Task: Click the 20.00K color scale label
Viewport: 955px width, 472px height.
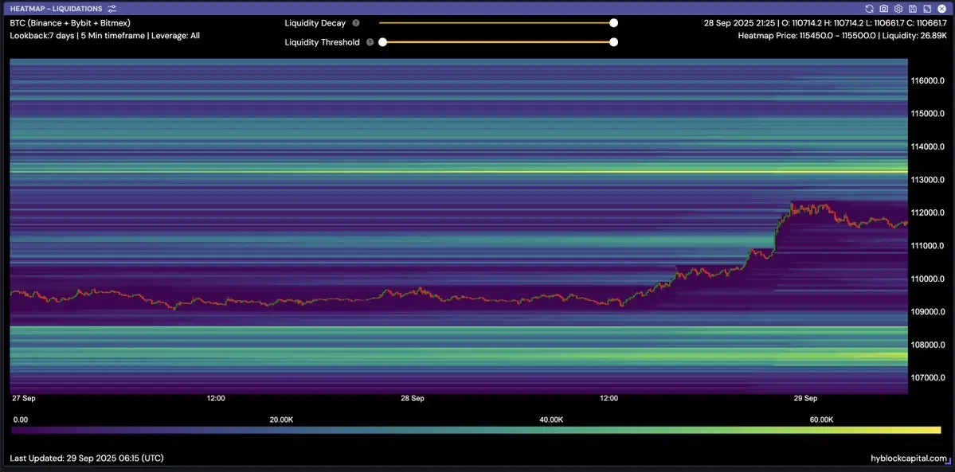Action: 282,419
